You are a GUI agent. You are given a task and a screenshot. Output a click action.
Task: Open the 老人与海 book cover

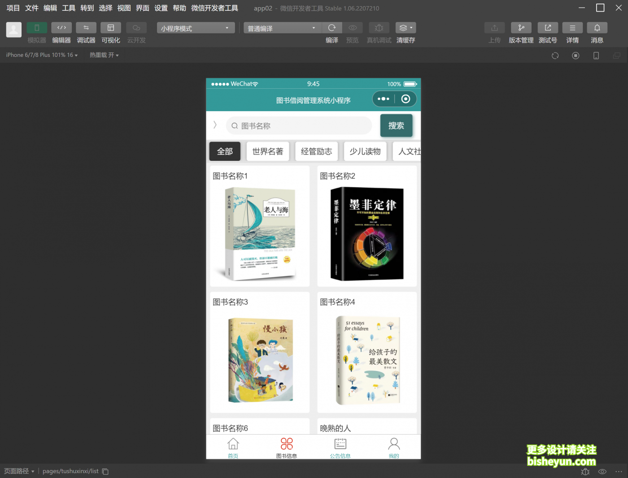point(260,234)
